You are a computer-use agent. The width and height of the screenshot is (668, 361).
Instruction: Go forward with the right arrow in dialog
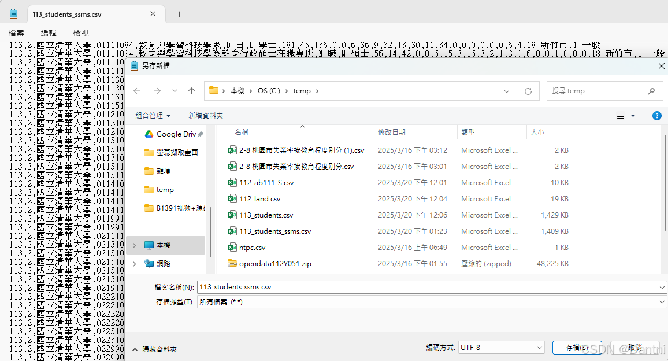(157, 91)
